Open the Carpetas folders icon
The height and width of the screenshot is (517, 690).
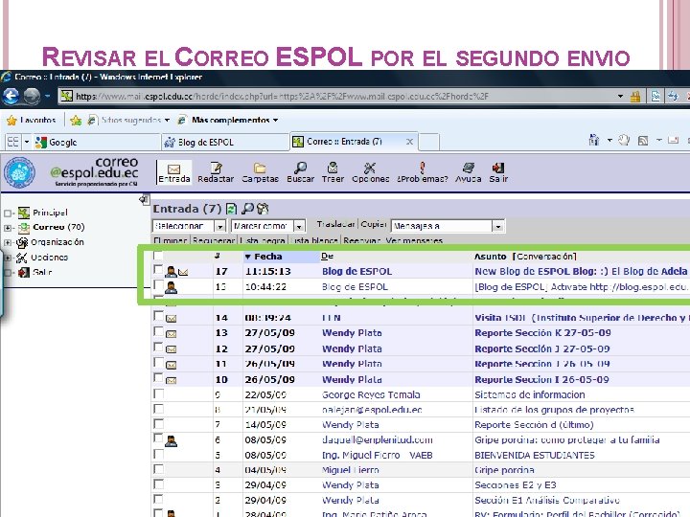[260, 172]
